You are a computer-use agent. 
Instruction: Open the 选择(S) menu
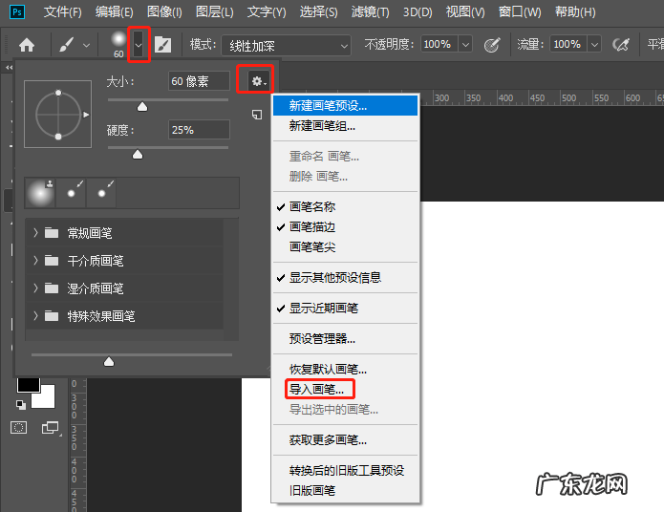(x=318, y=11)
